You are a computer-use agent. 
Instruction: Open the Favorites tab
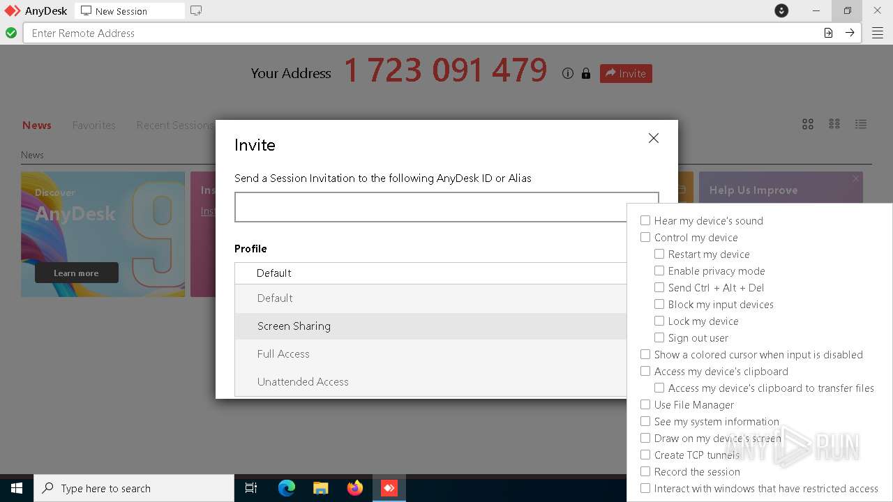(x=94, y=125)
